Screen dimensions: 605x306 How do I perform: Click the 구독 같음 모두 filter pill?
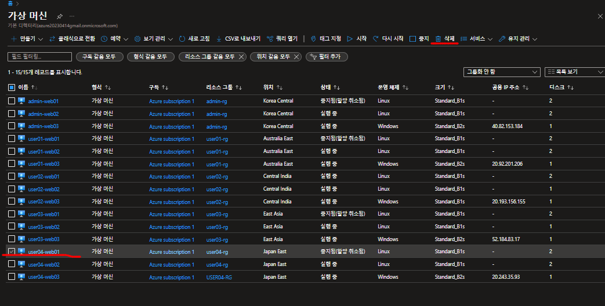tap(100, 57)
